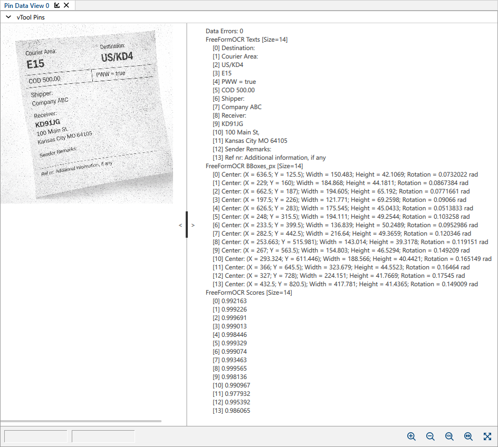
Task: Reset image zoom to 100%
Action: (449, 436)
